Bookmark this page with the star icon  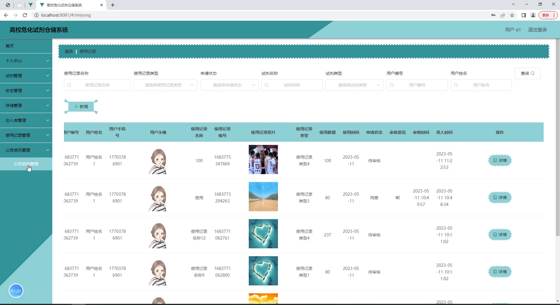click(512, 15)
